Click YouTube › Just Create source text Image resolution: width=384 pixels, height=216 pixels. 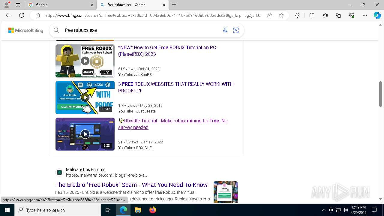point(137,111)
